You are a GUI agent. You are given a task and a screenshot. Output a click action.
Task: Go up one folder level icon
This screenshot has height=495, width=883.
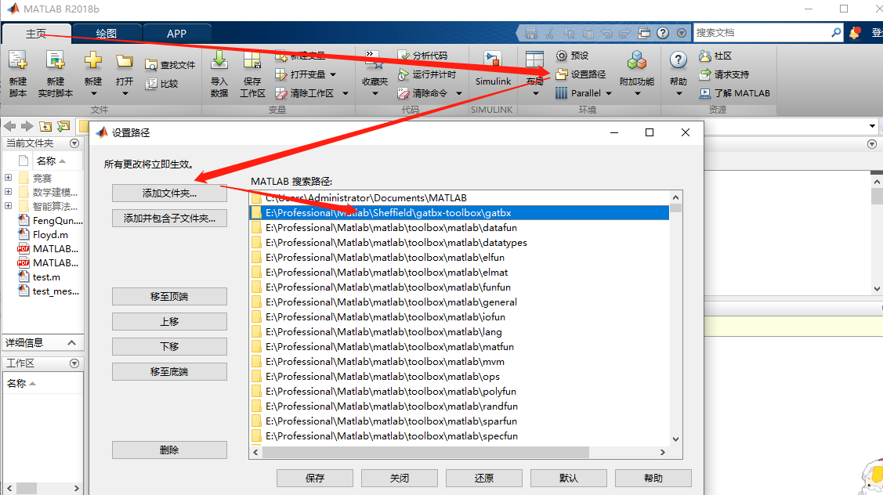pyautogui.click(x=45, y=126)
